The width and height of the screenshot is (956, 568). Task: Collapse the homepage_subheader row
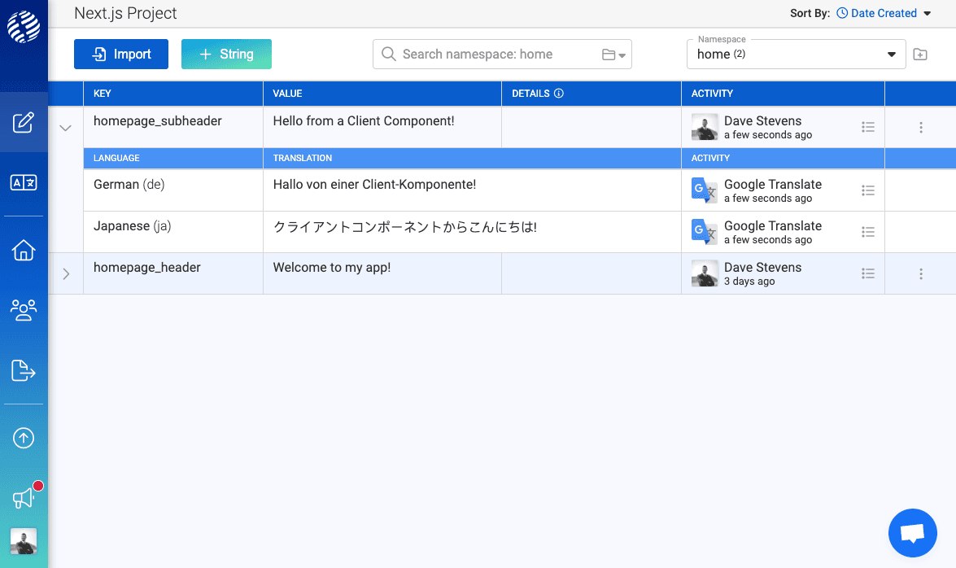66,128
